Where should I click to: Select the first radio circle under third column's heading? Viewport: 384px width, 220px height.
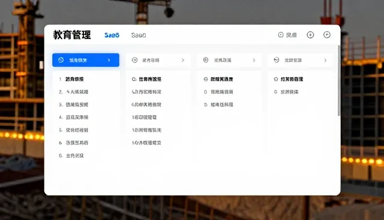point(205,92)
